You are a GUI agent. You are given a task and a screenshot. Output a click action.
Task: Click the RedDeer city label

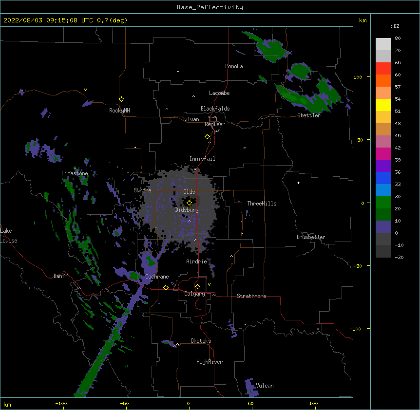pyautogui.click(x=214, y=124)
